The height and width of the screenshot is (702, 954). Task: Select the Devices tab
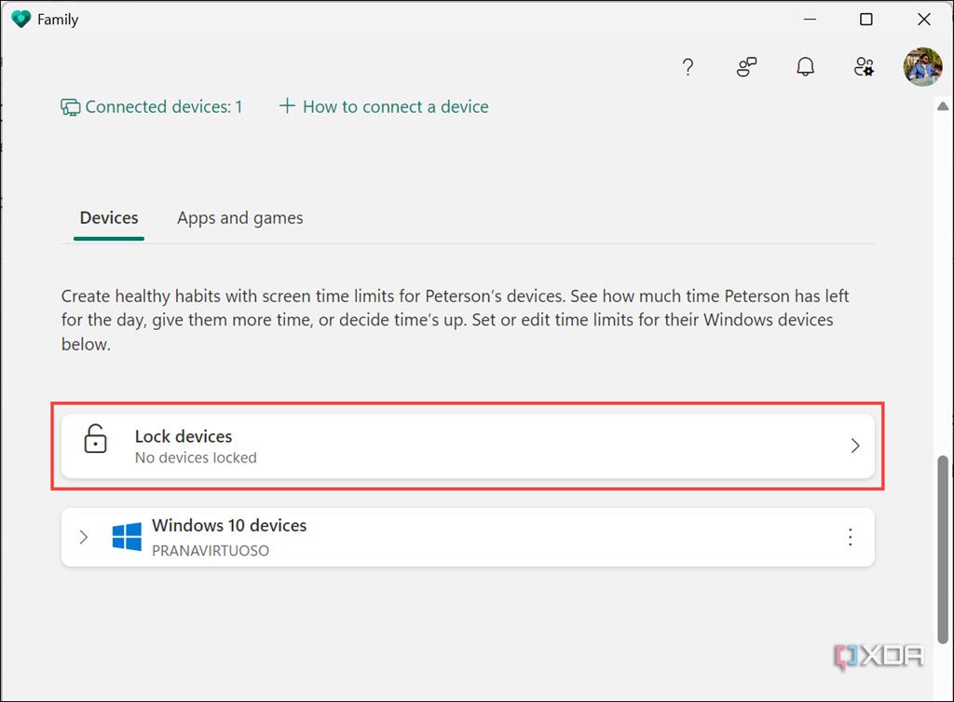[109, 217]
